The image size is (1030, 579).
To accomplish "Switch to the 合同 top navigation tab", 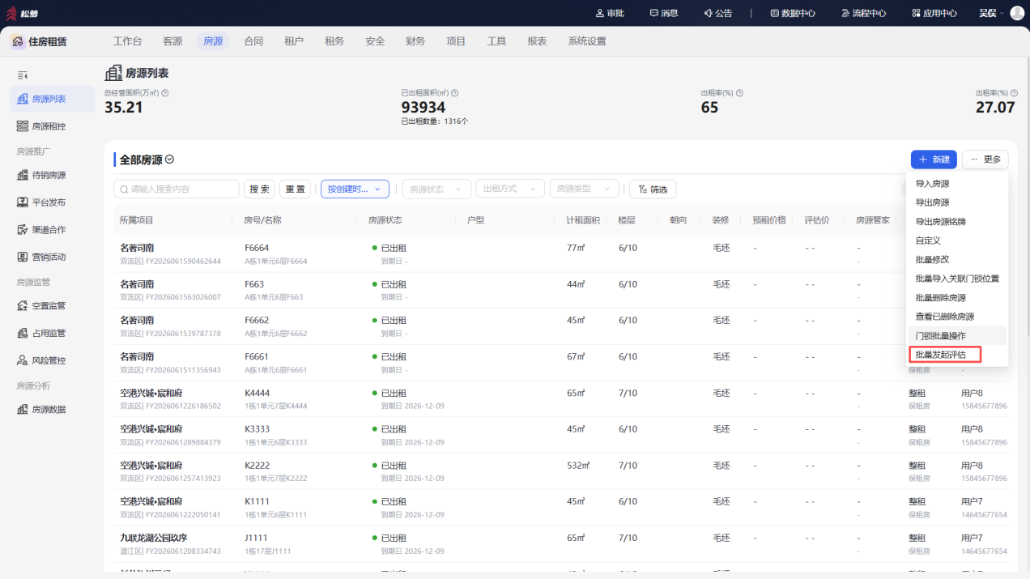I will (253, 41).
